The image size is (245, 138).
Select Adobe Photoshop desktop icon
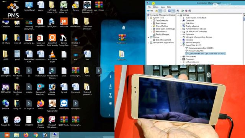coord(52,89)
